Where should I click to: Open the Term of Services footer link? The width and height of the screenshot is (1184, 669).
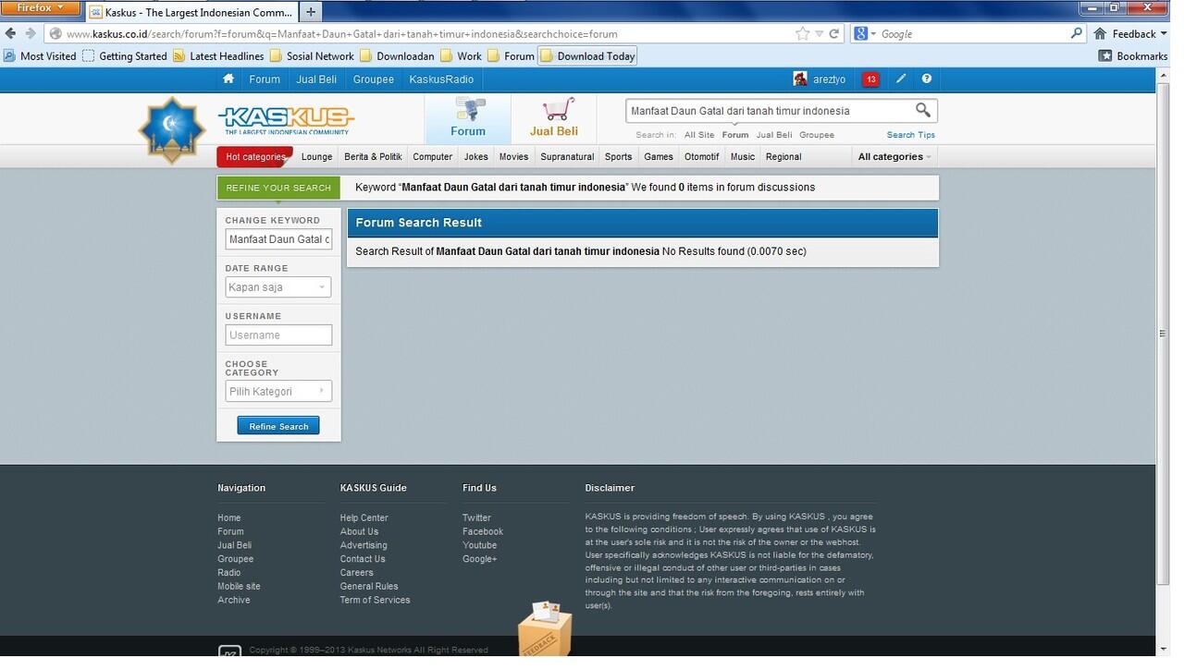(375, 601)
